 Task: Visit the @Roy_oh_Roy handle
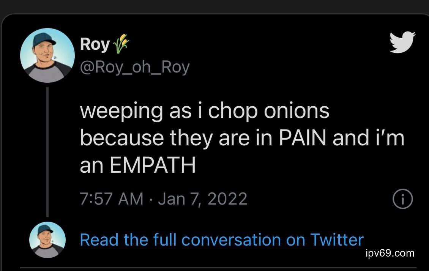point(135,68)
